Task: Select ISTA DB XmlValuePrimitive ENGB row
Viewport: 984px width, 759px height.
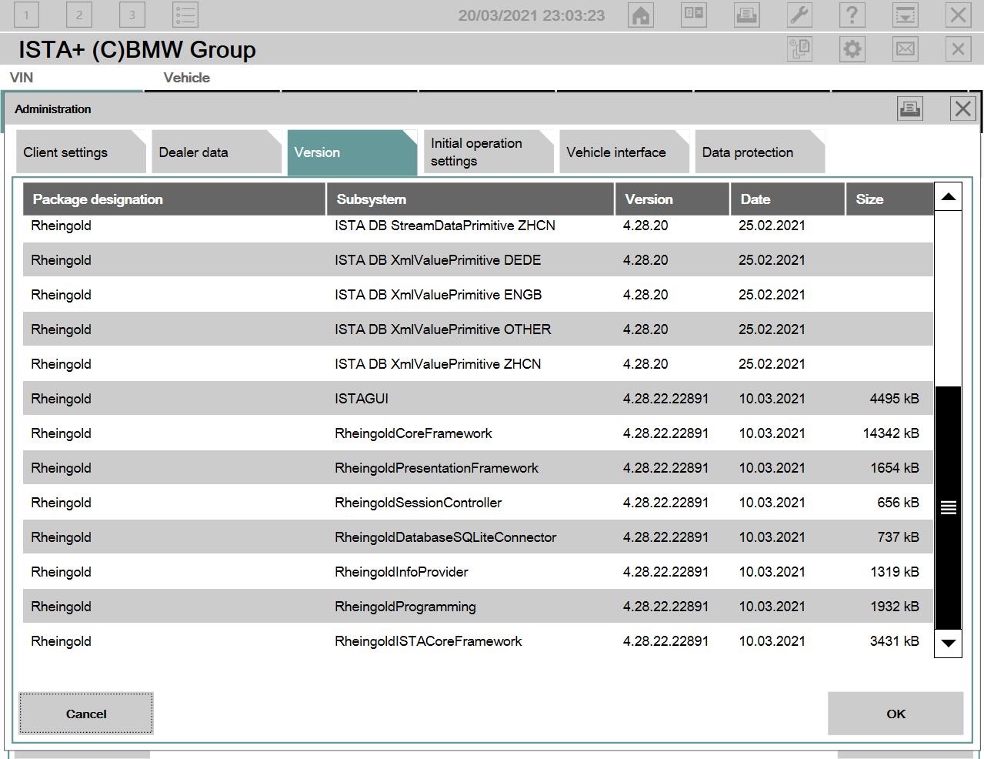Action: tap(478, 295)
